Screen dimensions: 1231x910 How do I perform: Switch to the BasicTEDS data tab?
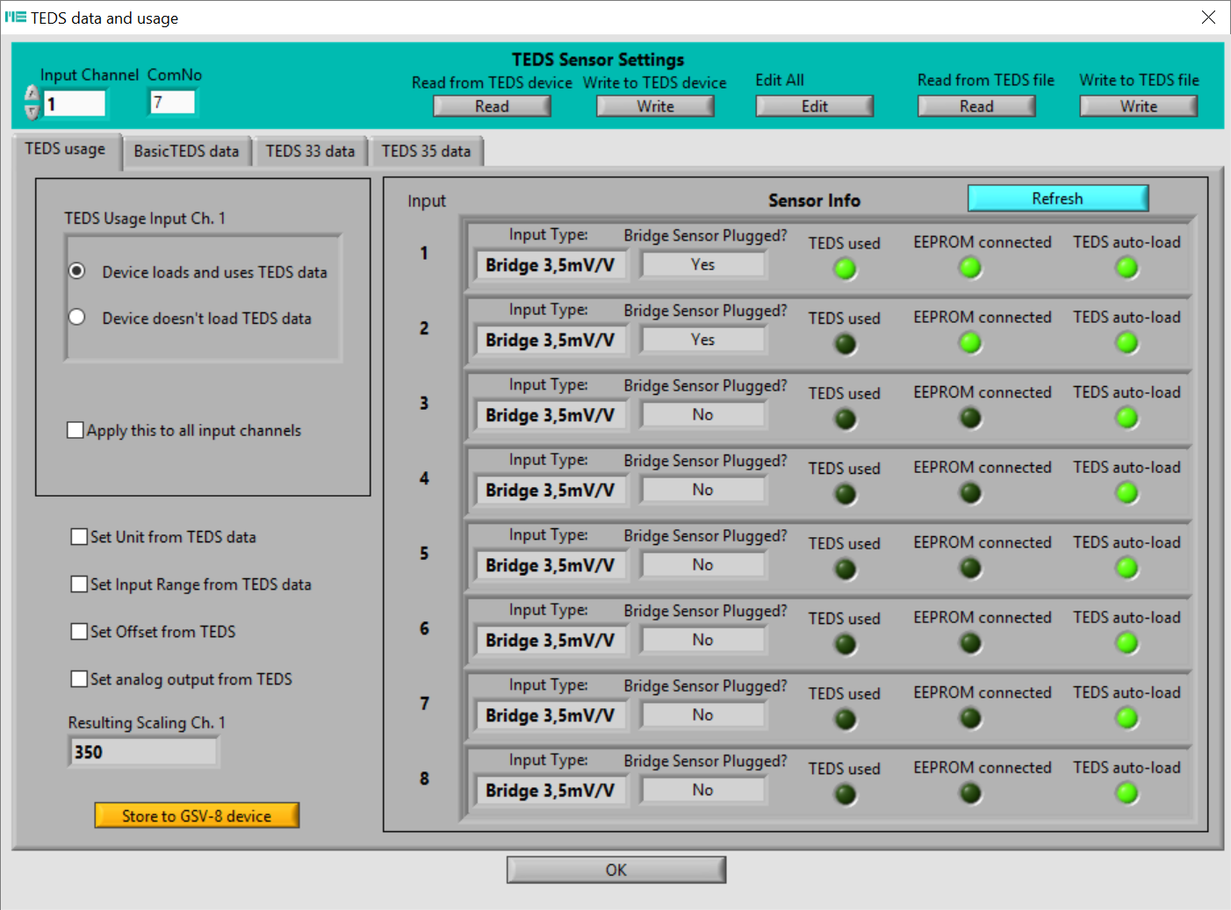point(186,151)
